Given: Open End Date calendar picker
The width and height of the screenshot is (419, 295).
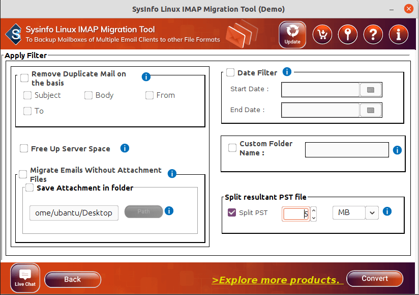Looking at the screenshot, I should [371, 110].
